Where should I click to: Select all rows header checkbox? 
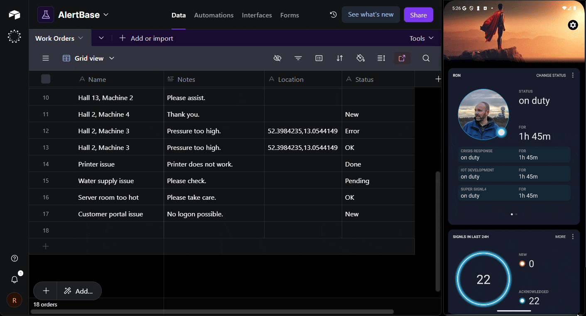tap(46, 79)
